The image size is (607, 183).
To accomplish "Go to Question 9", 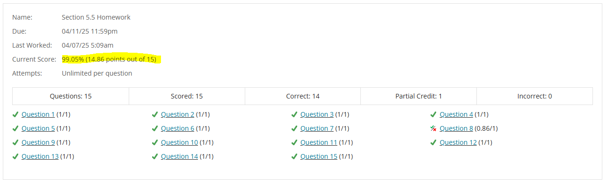I will 38,142.
